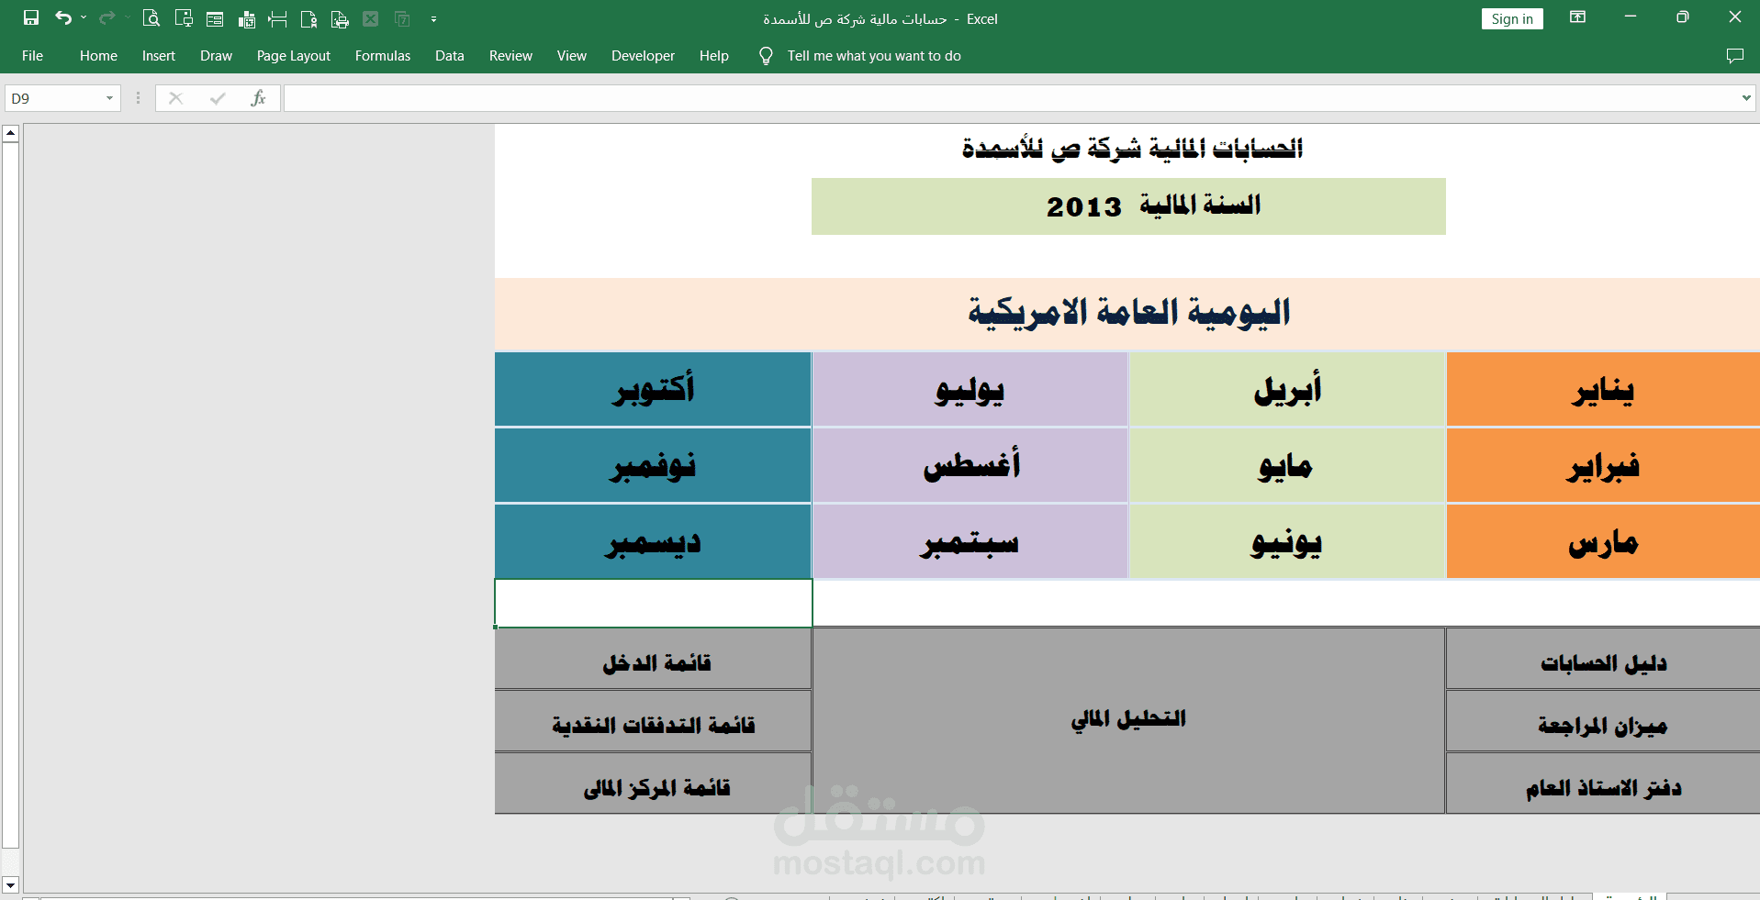Expand the Name Box dropdown arrow

coord(110,98)
